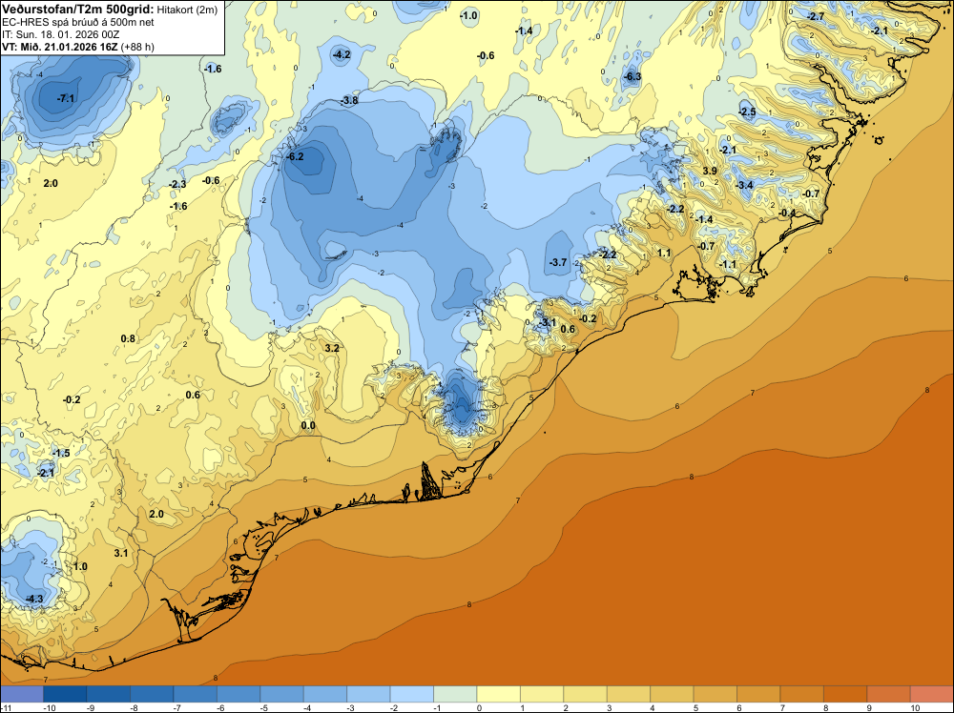Click the initial time 'IT: Sun. 18. 01. 2026 00Z'

[x=61, y=34]
